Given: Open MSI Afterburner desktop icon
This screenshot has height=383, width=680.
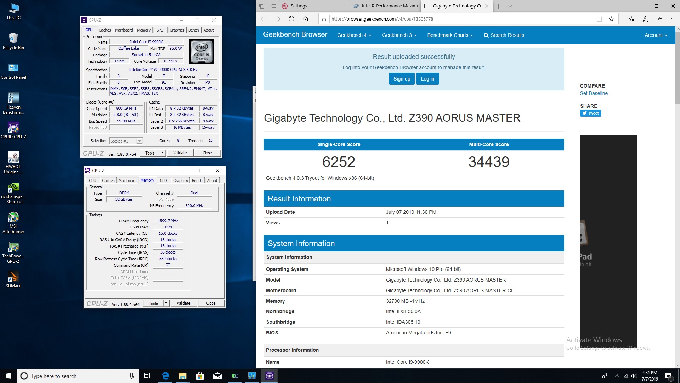Looking at the screenshot, I should point(13,223).
